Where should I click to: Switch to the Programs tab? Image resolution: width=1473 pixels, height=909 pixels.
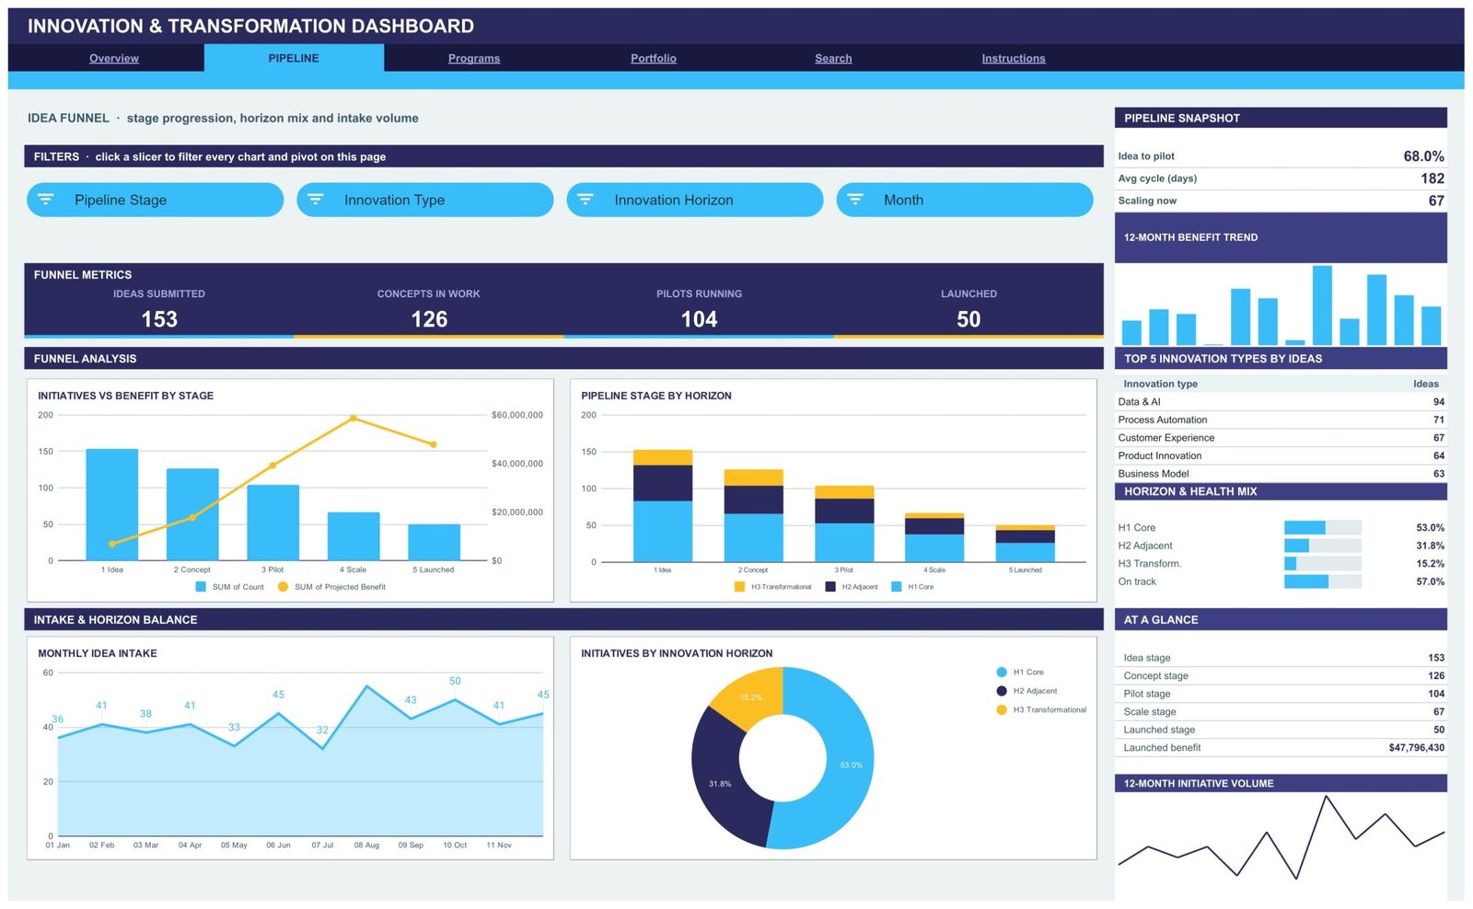[x=474, y=58]
